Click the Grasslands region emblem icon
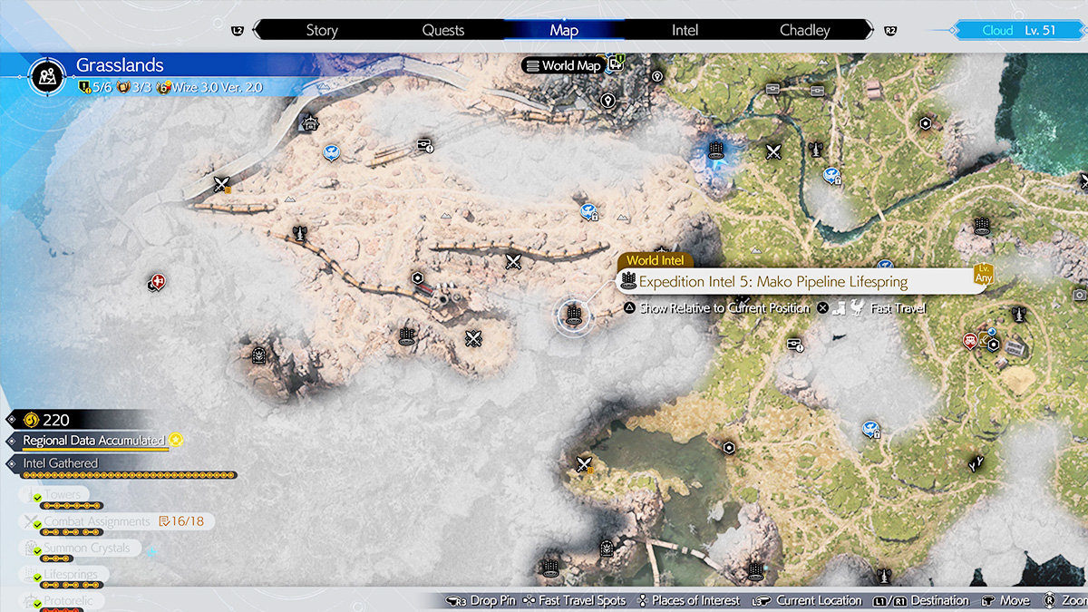This screenshot has width=1088, height=612. (x=44, y=76)
